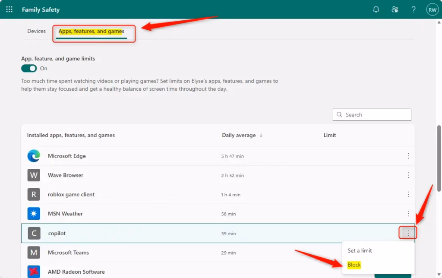Click the Microsoft Teams M icon
The width and height of the screenshot is (442, 278).
(34, 253)
